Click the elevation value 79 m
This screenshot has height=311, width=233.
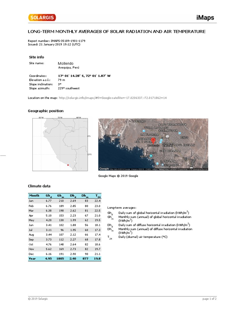(x=61, y=80)
